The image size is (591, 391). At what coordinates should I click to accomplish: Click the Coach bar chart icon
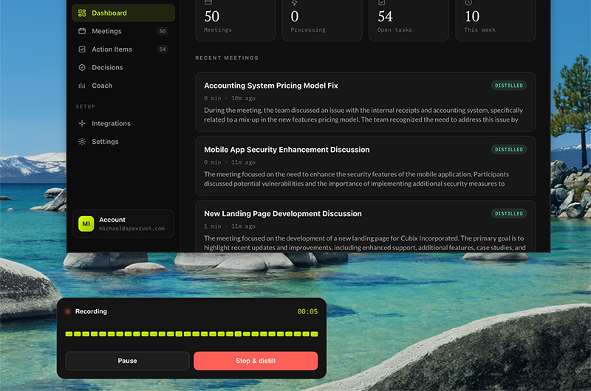click(x=82, y=86)
